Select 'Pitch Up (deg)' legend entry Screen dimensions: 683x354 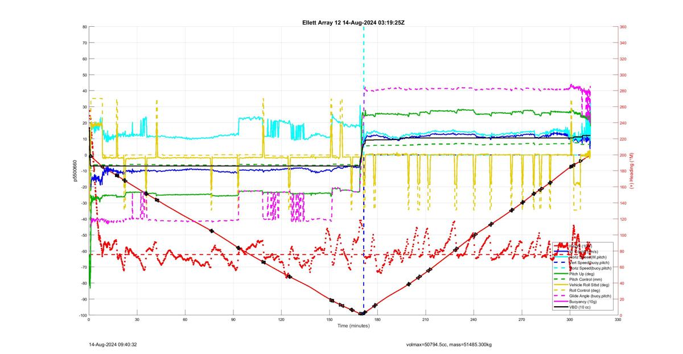[x=582, y=274]
